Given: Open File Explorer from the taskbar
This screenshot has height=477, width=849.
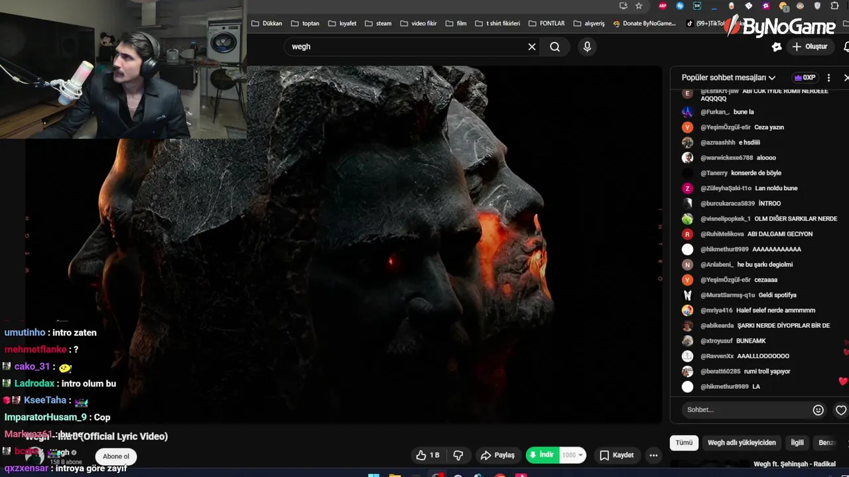Looking at the screenshot, I should point(395,475).
